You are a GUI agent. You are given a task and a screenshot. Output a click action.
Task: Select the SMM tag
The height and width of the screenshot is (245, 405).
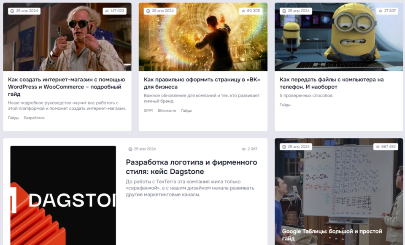point(148,110)
